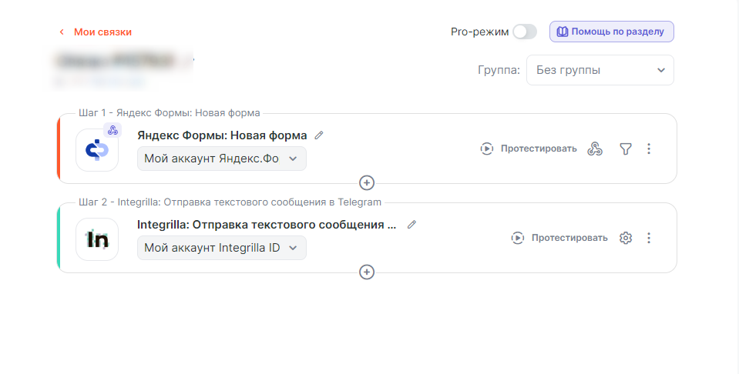Open three-dot menu for Integrilla step
Image resolution: width=739 pixels, height=374 pixels.
pos(649,238)
